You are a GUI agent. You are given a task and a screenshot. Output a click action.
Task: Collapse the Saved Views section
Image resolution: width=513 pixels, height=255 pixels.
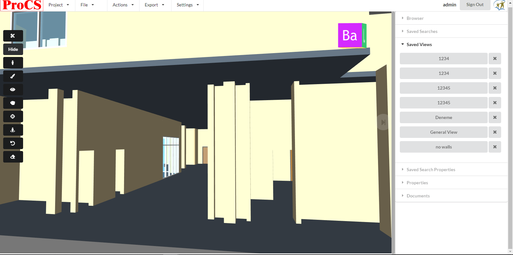pyautogui.click(x=419, y=44)
